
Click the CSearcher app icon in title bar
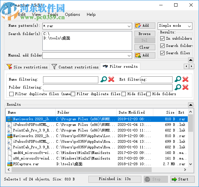[x=5, y=5]
